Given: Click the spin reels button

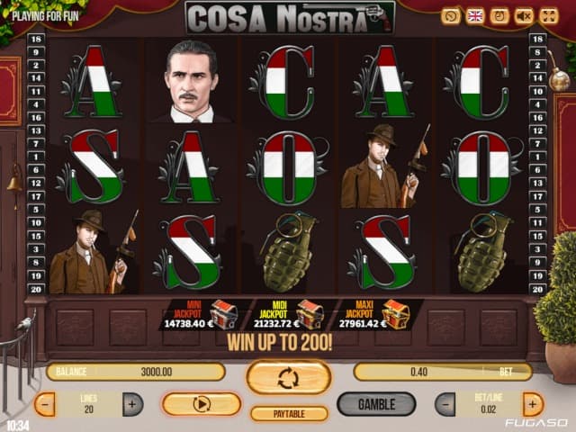Looking at the screenshot, I should [x=289, y=378].
